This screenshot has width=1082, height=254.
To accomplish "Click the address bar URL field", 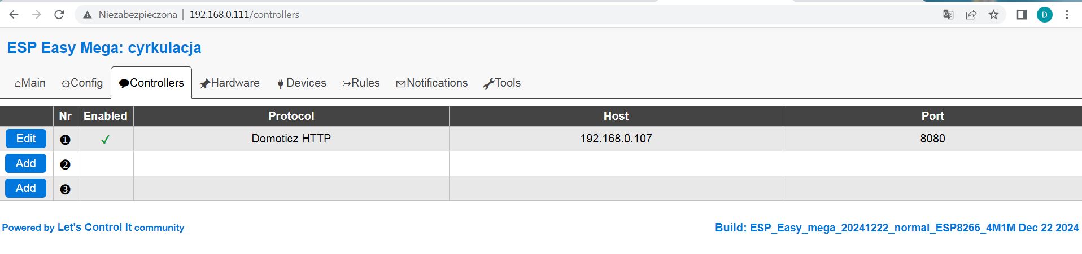I will [x=508, y=15].
